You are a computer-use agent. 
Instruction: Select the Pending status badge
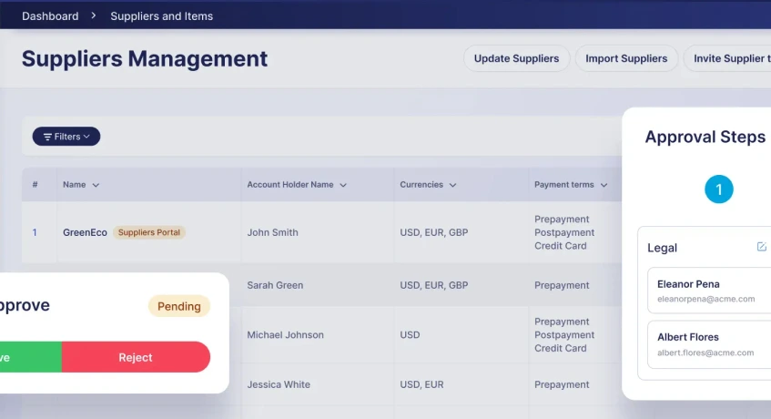(x=179, y=306)
